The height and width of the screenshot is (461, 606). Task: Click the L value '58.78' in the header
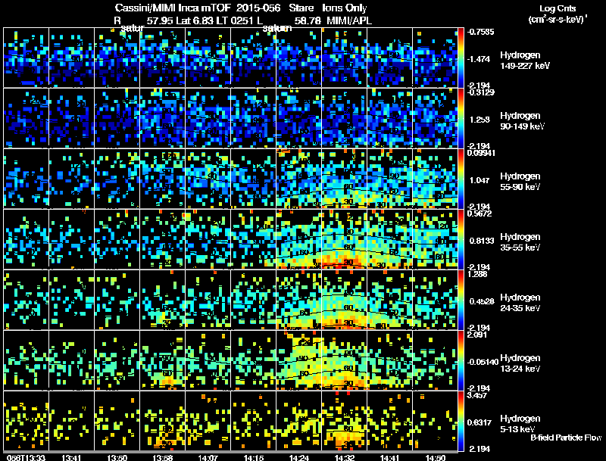tap(308, 21)
